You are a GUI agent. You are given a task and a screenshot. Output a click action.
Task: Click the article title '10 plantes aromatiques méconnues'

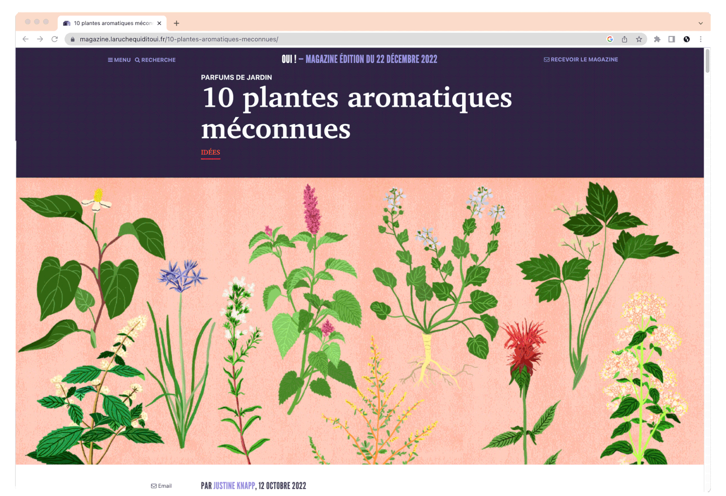pyautogui.click(x=356, y=113)
